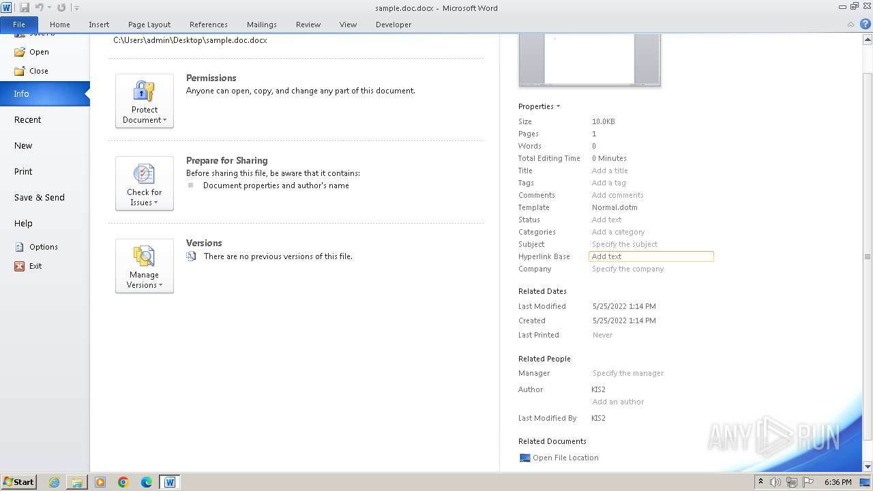Click the vertical scrollbar thumb
Viewport: 873px width, 491px height.
point(867,256)
